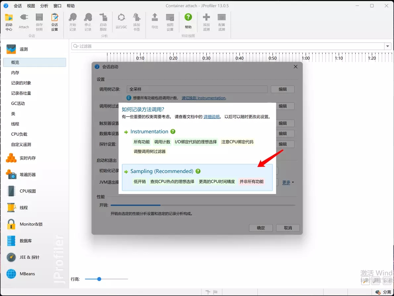Open the CPU Views section
The width and height of the screenshot is (394, 296).
click(x=27, y=191)
